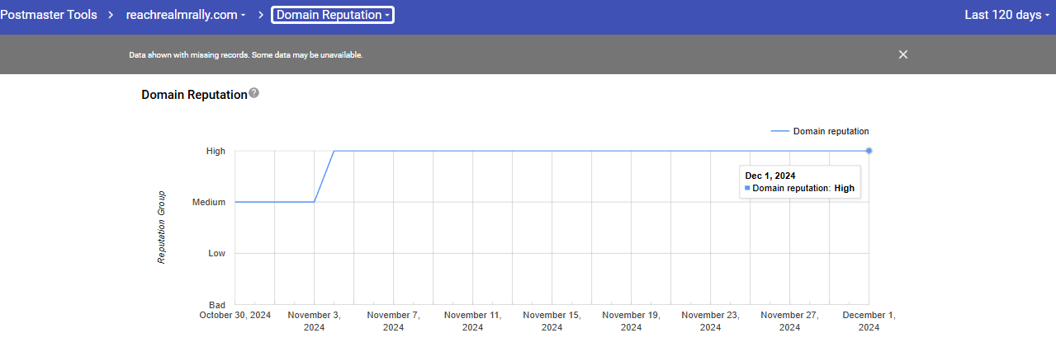This screenshot has height=361, width=1056.
Task: Click the Domain reputation legend label
Action: coord(831,131)
